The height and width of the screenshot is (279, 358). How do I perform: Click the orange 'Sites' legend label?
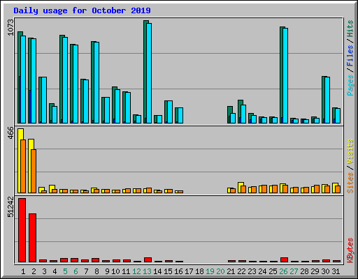pyautogui.click(x=350, y=183)
